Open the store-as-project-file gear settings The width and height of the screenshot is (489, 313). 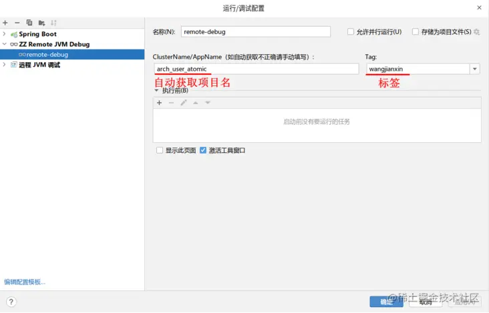(476, 32)
